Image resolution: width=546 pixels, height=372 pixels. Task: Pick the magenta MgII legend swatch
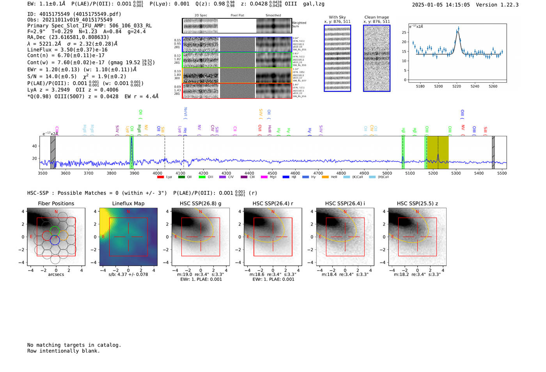coord(264,177)
